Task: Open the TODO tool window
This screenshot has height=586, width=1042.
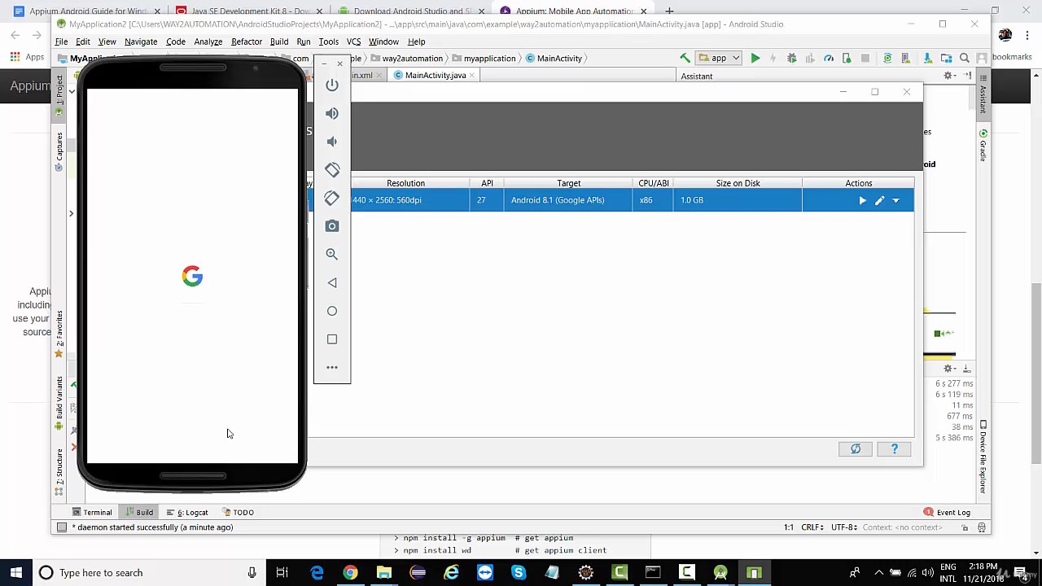Action: coord(238,512)
